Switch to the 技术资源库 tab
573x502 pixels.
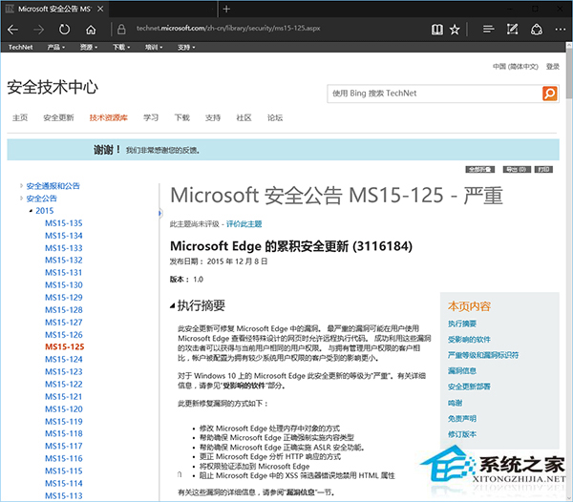point(108,117)
